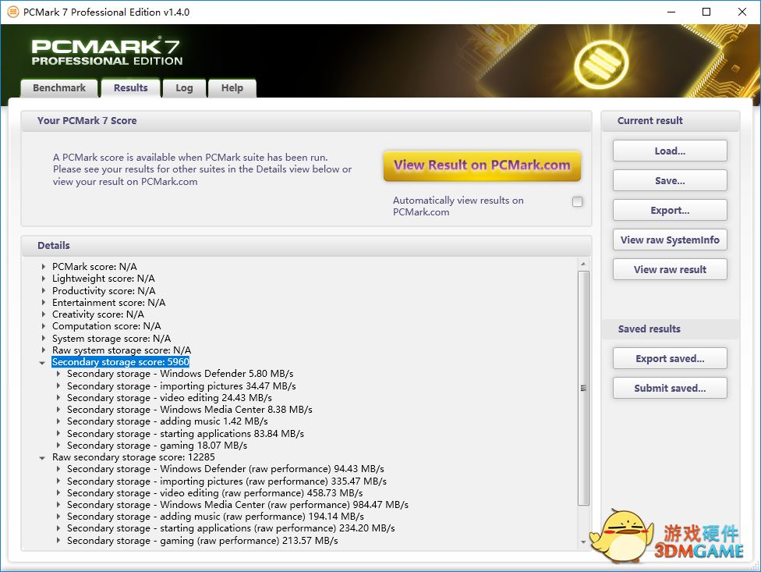This screenshot has width=761, height=572.
Task: Click the PCMark 7 Professional Edition logo
Action: tap(107, 51)
